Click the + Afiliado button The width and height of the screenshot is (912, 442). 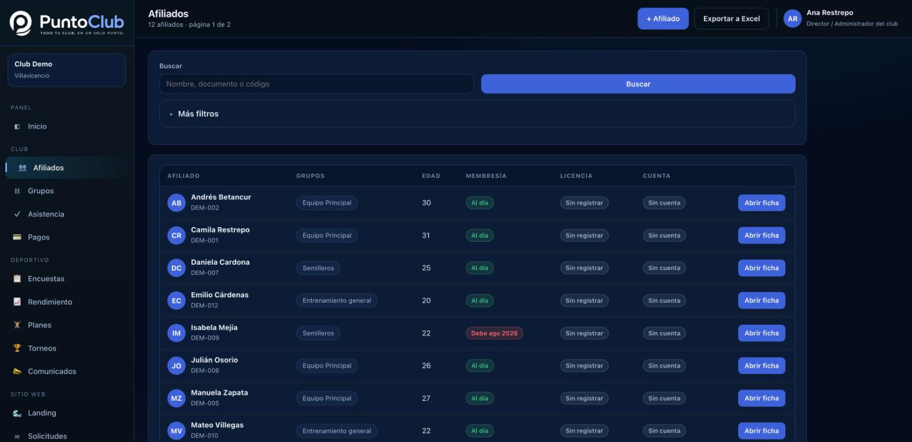(x=663, y=19)
